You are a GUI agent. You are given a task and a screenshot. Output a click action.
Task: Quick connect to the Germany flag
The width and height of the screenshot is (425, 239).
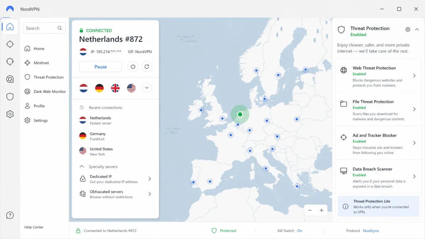point(100,88)
